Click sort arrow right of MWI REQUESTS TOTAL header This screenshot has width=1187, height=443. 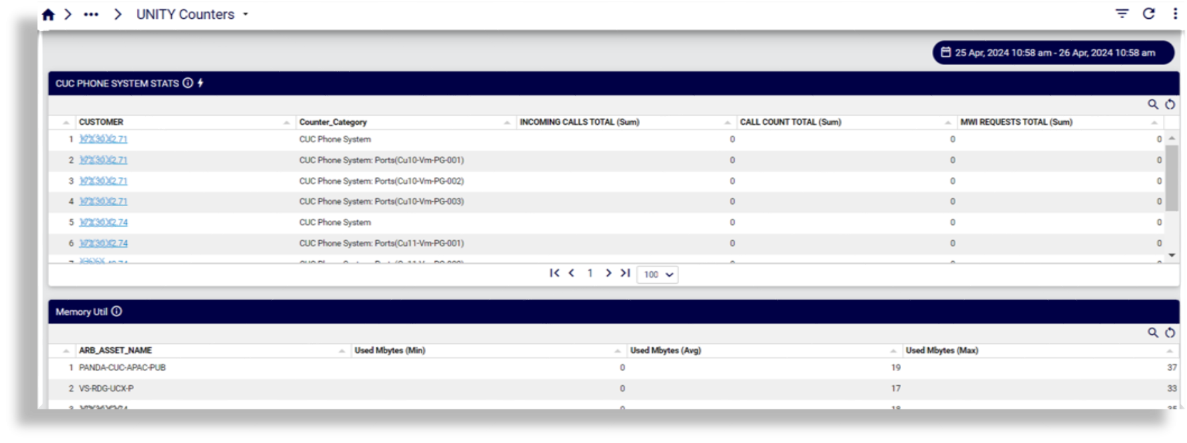(x=1154, y=123)
